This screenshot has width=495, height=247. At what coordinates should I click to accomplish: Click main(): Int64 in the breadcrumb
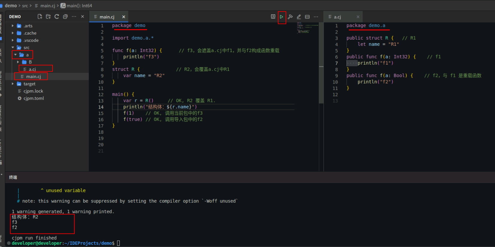[x=79, y=5]
